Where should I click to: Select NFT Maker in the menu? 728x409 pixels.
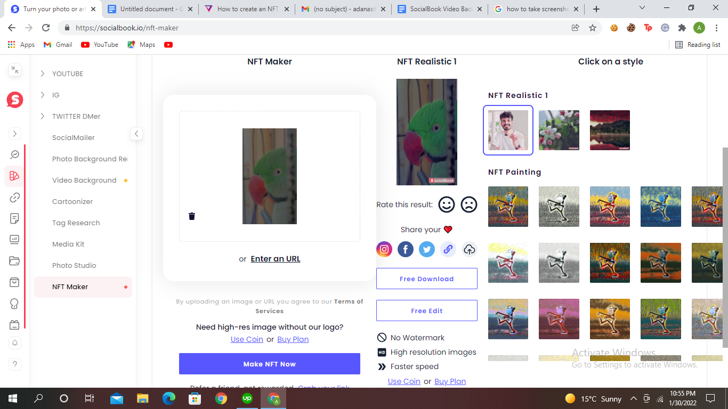(x=83, y=287)
